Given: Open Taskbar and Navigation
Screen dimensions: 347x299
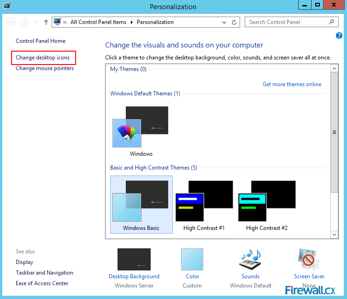Looking at the screenshot, I should point(44,273).
